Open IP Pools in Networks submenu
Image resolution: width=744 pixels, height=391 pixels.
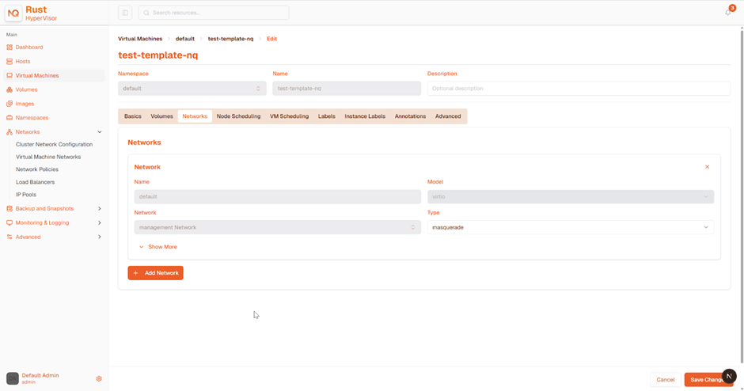pyautogui.click(x=26, y=195)
